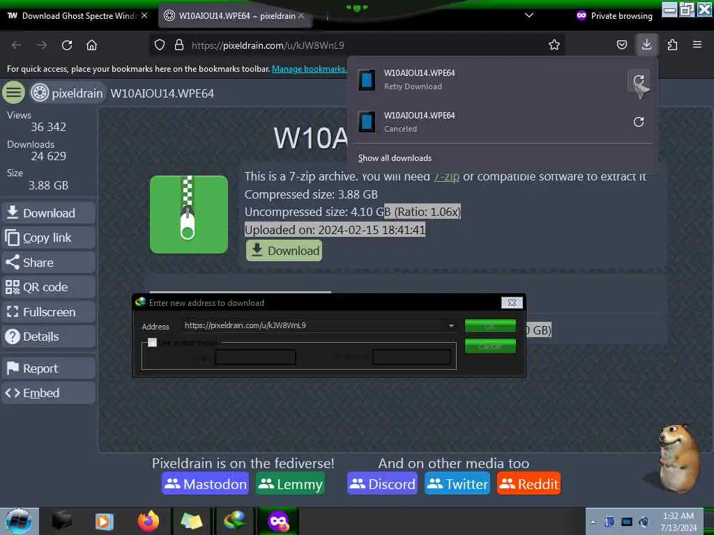
Task: Close the pixeldrain tab
Action: (x=301, y=15)
